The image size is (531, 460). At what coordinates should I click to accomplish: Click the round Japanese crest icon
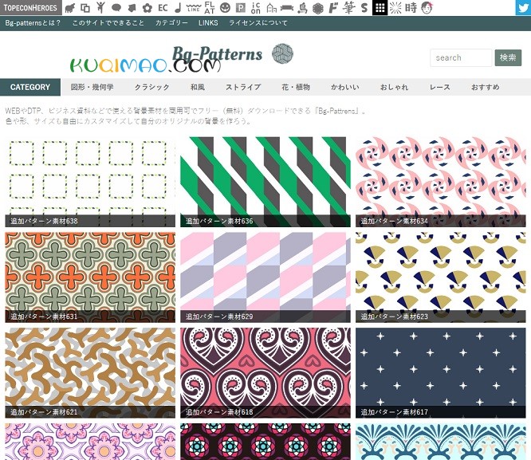pyautogui.click(x=317, y=8)
